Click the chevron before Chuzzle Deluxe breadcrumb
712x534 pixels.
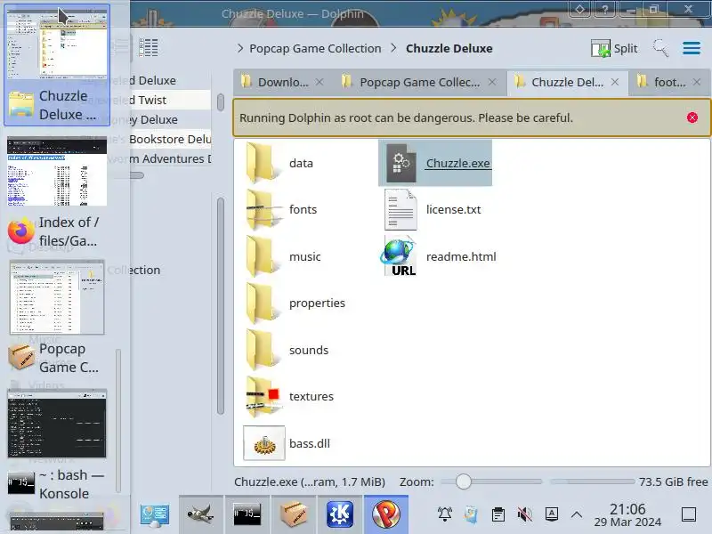click(393, 48)
